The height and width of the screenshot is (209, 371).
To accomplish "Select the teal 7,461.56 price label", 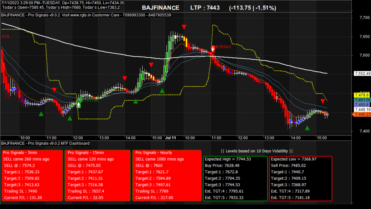I will pos(362,100).
